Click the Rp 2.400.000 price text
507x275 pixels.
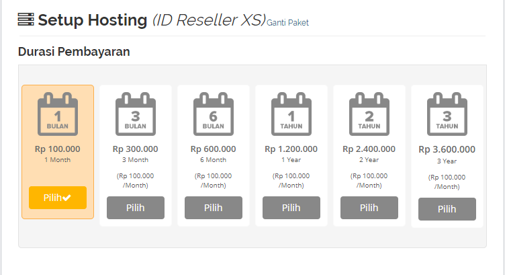[x=369, y=149]
